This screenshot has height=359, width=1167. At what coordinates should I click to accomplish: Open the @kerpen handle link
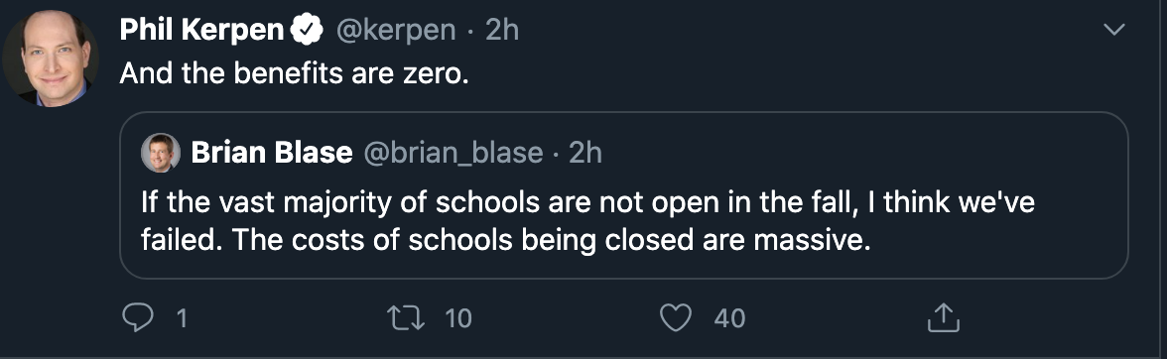396,31
